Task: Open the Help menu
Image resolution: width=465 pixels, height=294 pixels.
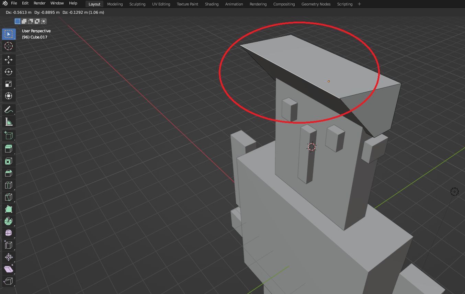Action: 73,3
